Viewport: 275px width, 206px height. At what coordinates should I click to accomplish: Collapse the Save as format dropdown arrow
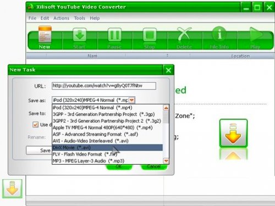coord(131,100)
